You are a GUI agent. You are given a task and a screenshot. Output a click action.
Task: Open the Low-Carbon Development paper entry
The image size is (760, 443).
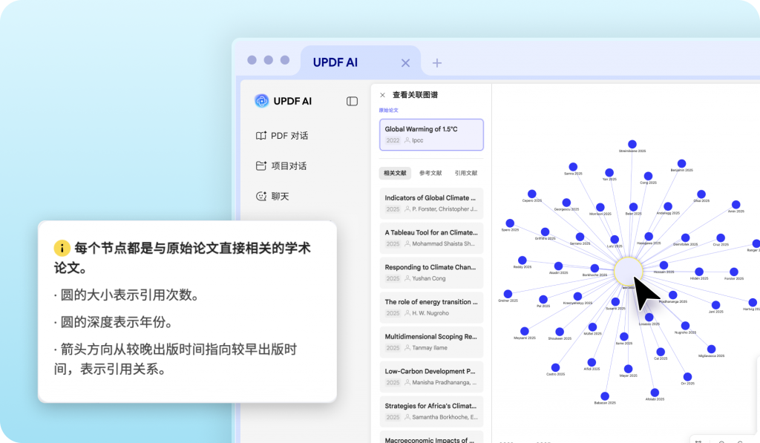click(x=431, y=376)
